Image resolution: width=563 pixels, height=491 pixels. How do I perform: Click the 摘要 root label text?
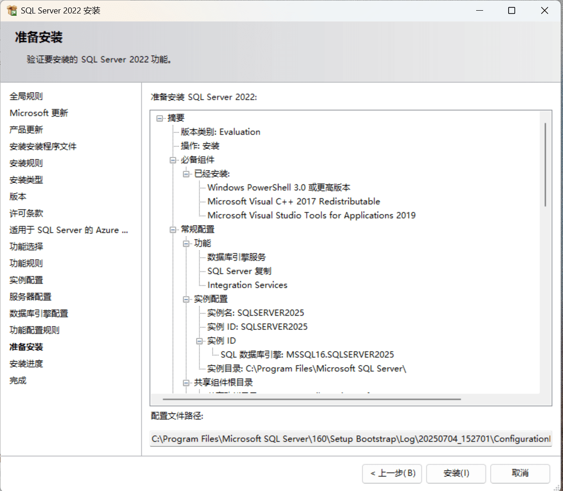pos(176,118)
